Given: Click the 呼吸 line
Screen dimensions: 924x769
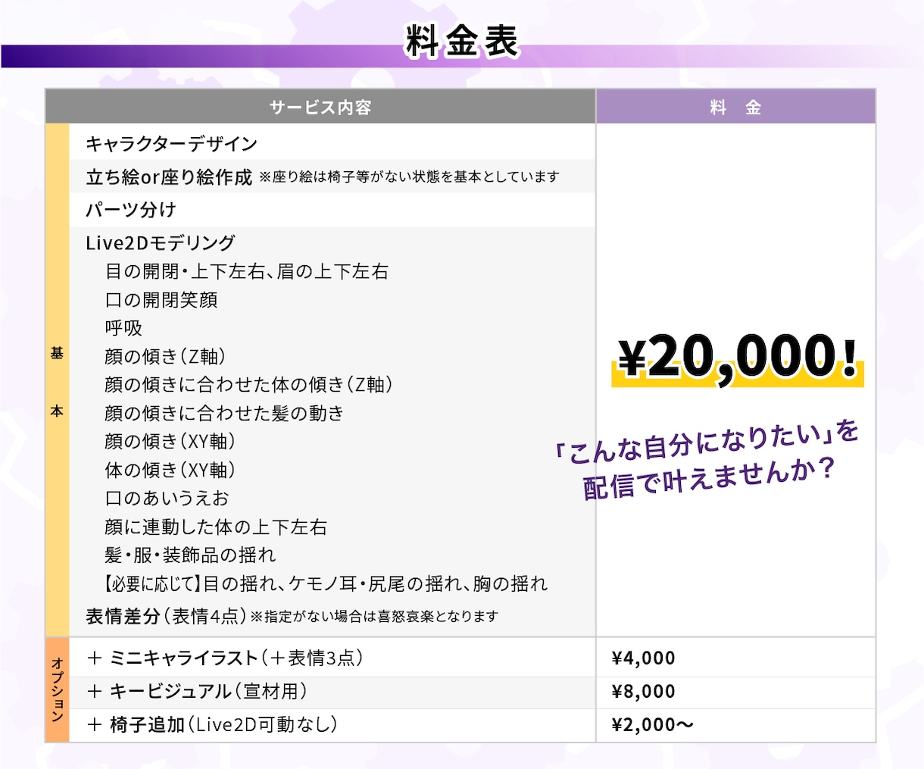Looking at the screenshot, I should click(123, 328).
